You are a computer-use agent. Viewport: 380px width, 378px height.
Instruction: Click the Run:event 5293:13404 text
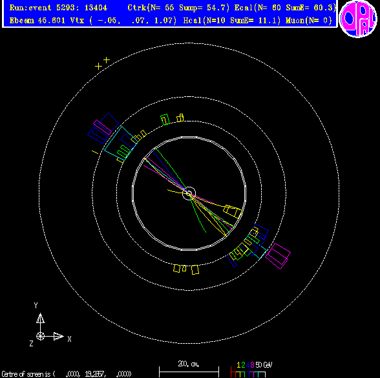pyautogui.click(x=58, y=8)
